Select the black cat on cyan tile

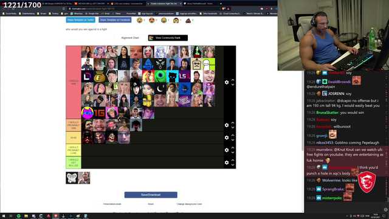(173, 76)
